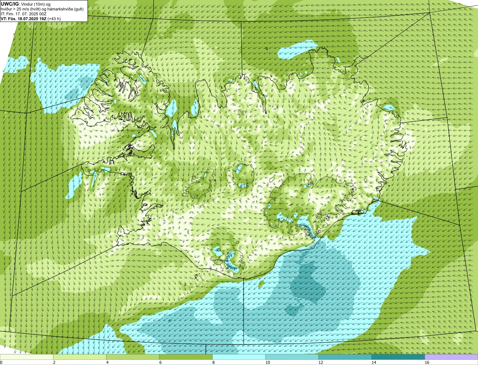
Task: Click the legend scale label "14"
Action: pos(373,362)
